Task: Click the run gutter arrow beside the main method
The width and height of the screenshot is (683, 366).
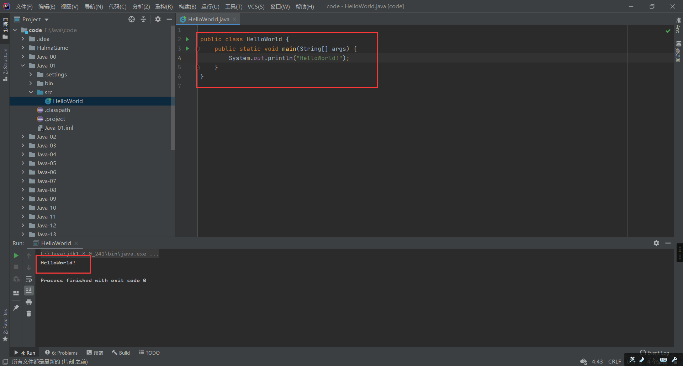Action: (x=187, y=48)
